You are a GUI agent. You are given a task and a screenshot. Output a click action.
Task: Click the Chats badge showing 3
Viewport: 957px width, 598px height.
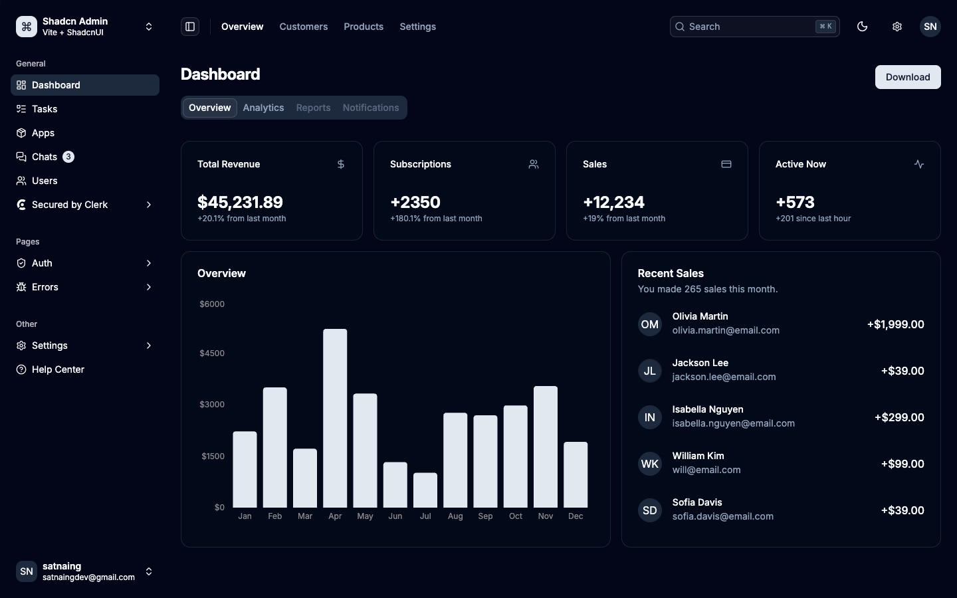[x=68, y=157]
